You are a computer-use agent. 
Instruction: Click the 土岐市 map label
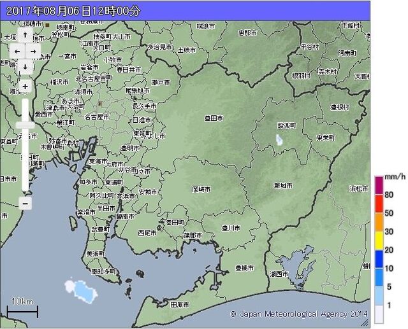[187, 50]
